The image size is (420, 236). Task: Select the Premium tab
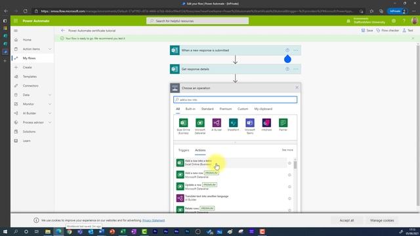click(x=226, y=109)
